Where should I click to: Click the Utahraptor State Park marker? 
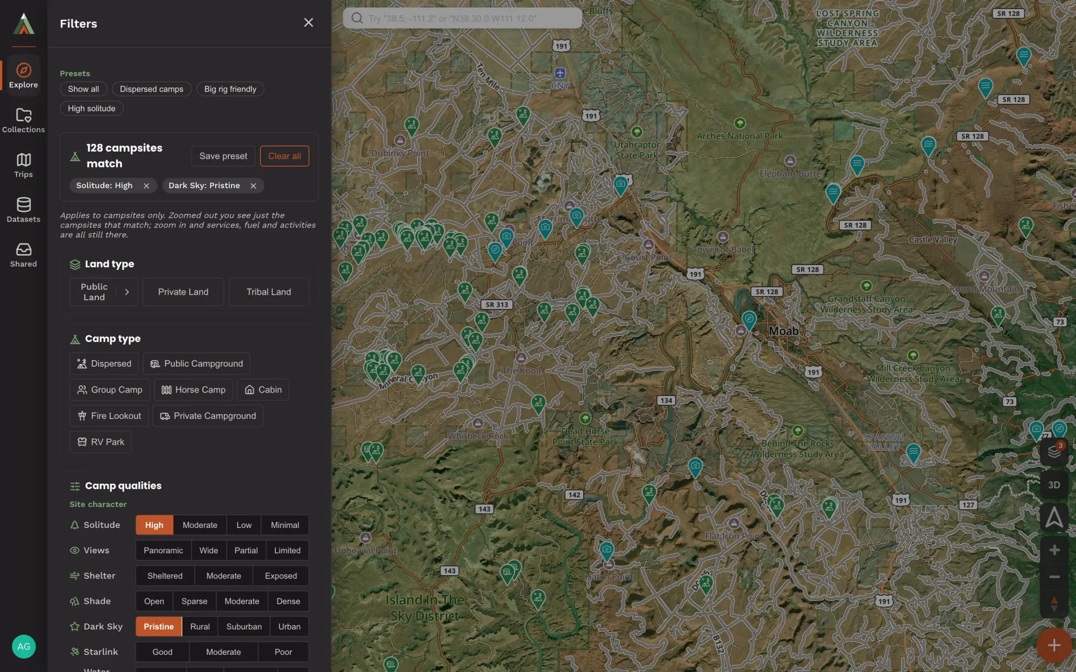[637, 132]
